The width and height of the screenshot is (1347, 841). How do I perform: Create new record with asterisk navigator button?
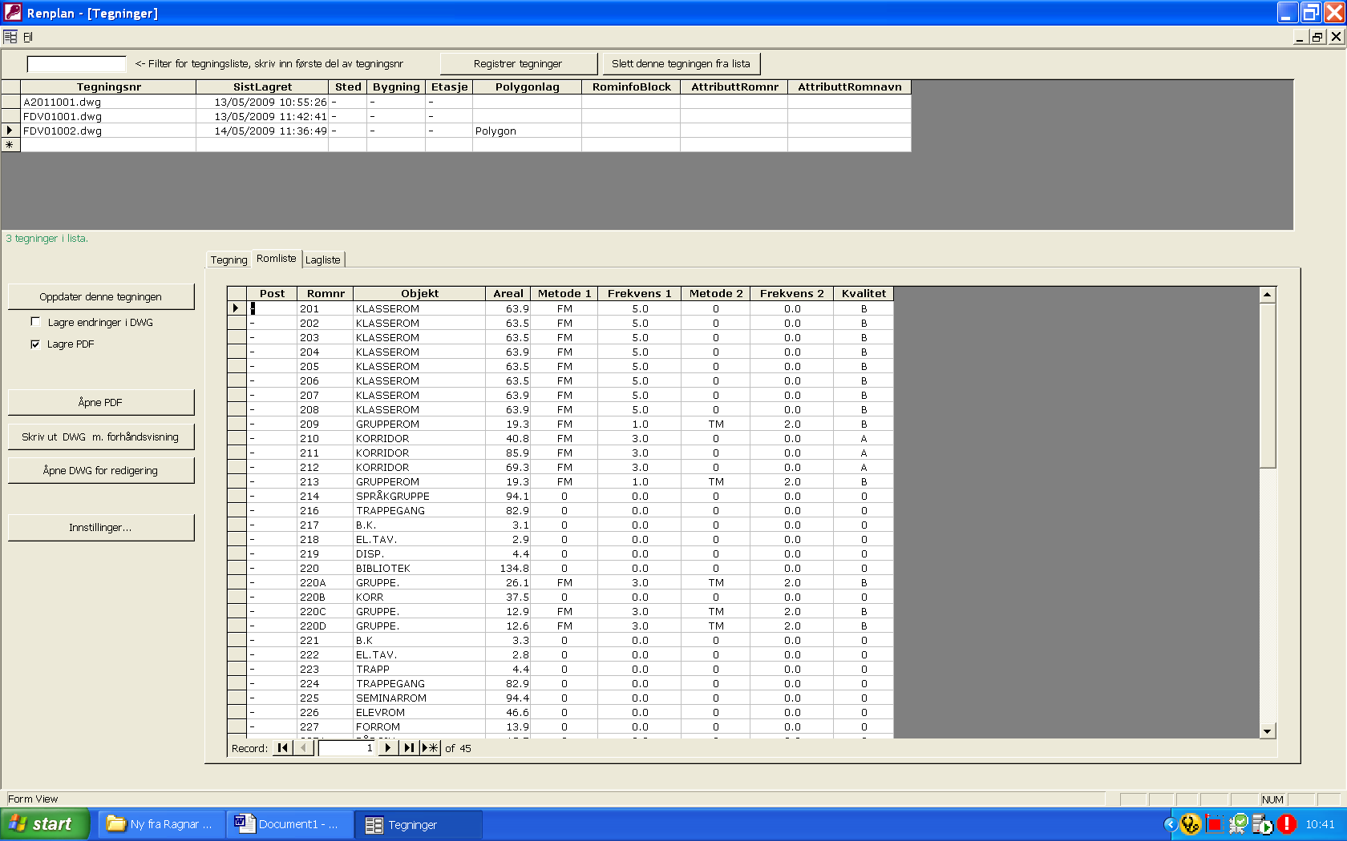(431, 748)
